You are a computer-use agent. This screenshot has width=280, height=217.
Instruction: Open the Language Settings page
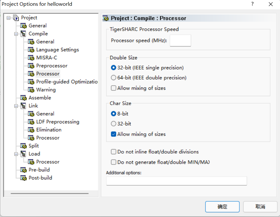[58, 50]
